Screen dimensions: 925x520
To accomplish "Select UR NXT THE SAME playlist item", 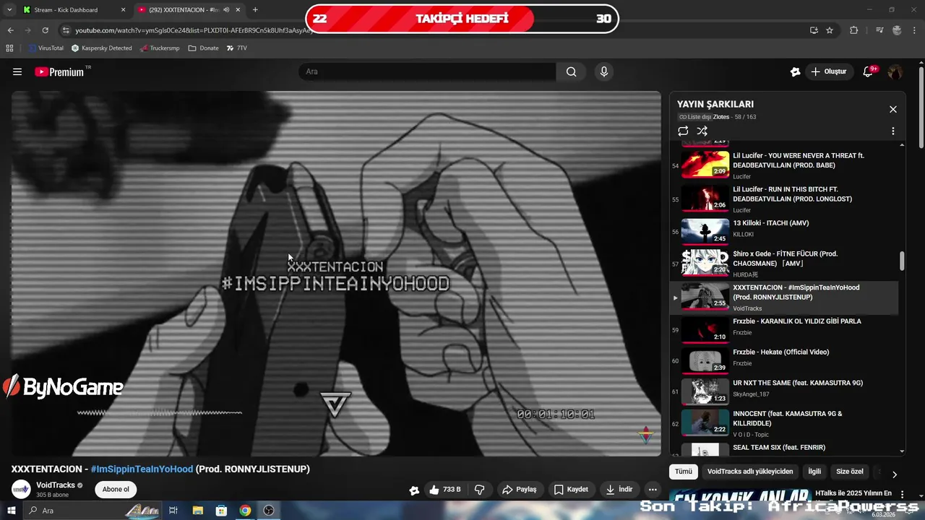I will pyautogui.click(x=785, y=392).
